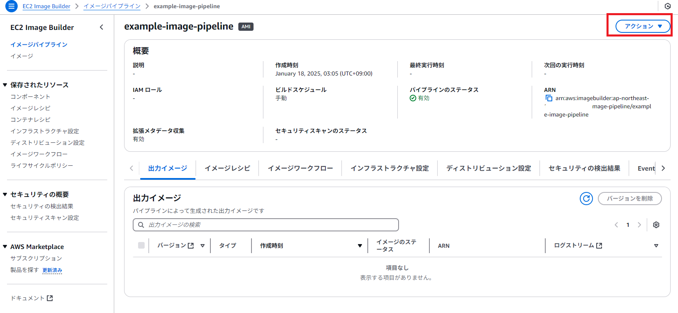Open the アクション dropdown menu
Screen dimensions: 678x313
643,26
